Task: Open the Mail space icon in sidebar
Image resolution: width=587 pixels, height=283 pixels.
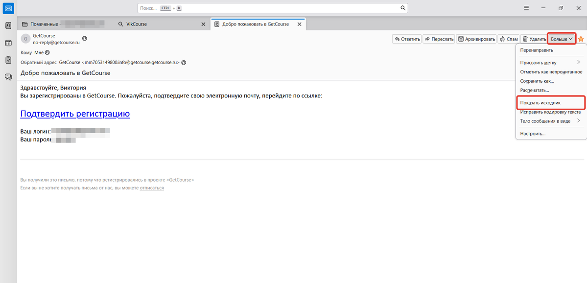Action: pos(8,8)
